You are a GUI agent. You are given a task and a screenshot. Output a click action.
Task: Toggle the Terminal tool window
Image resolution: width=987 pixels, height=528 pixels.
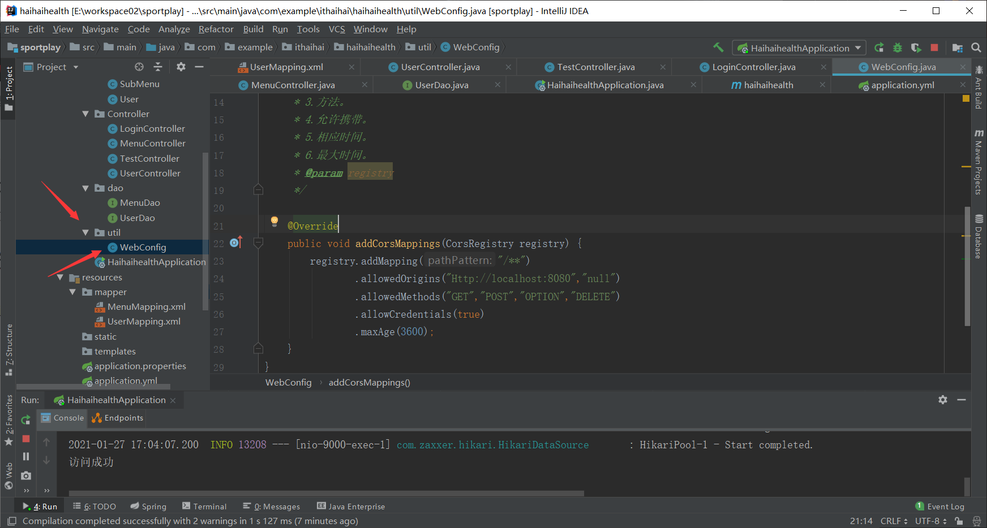pos(204,507)
